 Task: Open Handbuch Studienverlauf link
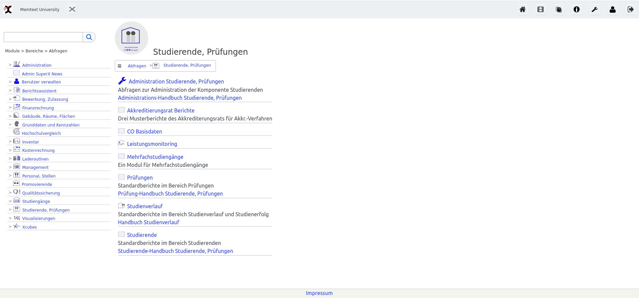tap(148, 222)
